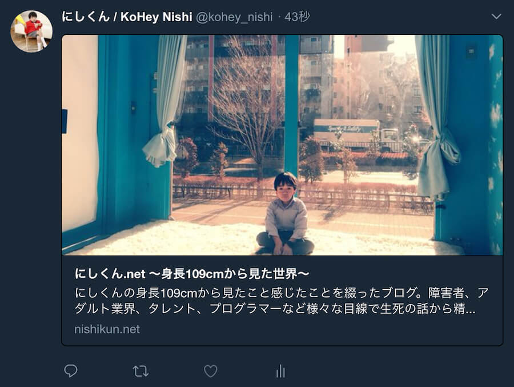This screenshot has height=387, width=514.
Task: Click the second description line starting ダルト業界
Action: click(x=275, y=309)
